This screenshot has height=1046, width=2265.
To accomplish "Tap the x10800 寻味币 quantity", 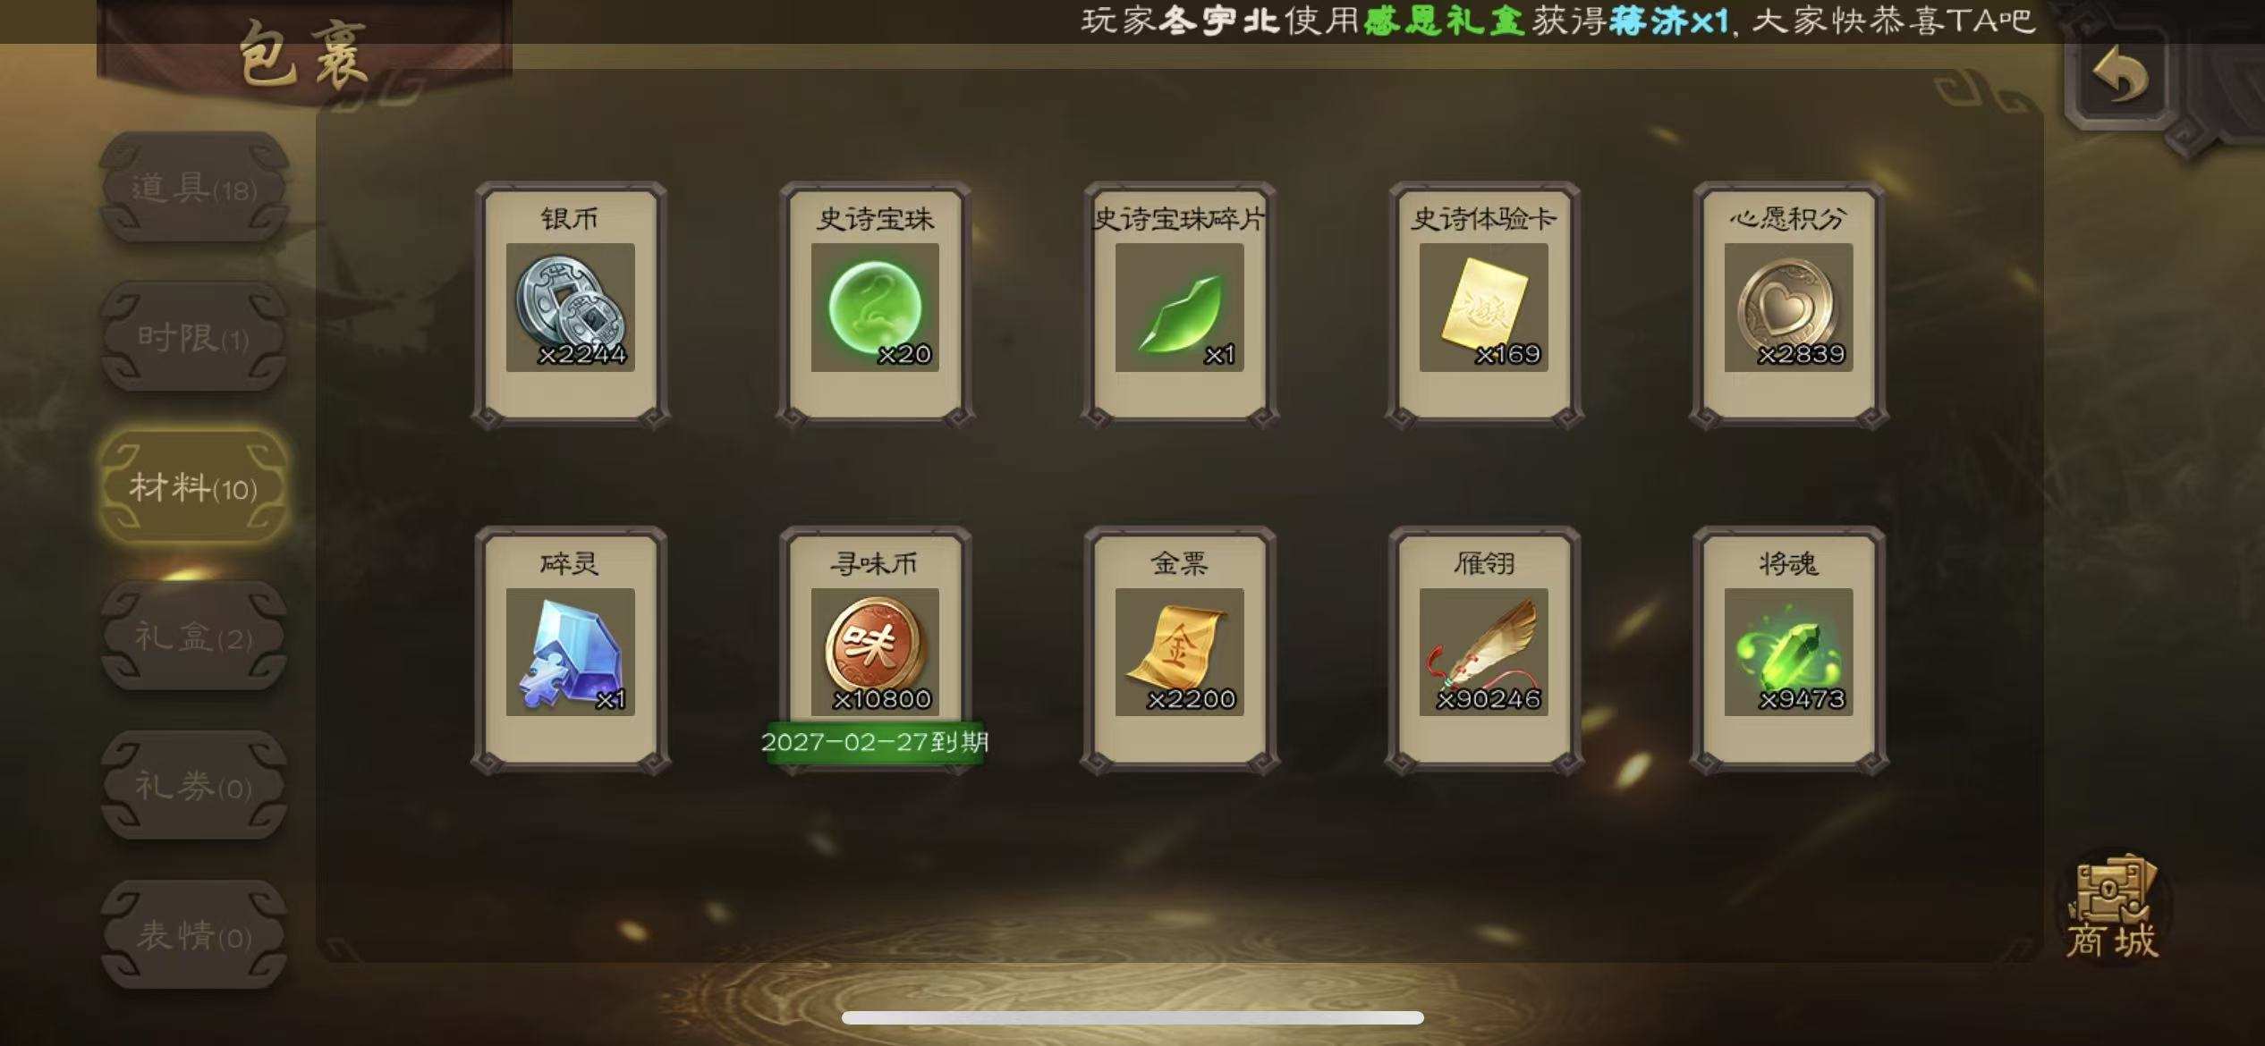I will coord(882,699).
